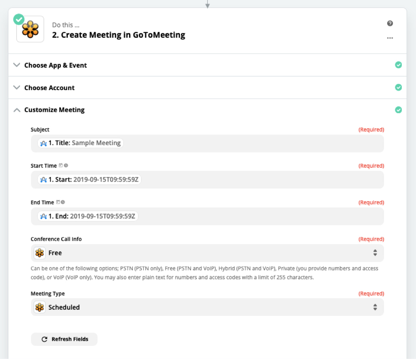Click the 'Choose Account' heading text
This screenshot has height=359, width=416.
(49, 88)
